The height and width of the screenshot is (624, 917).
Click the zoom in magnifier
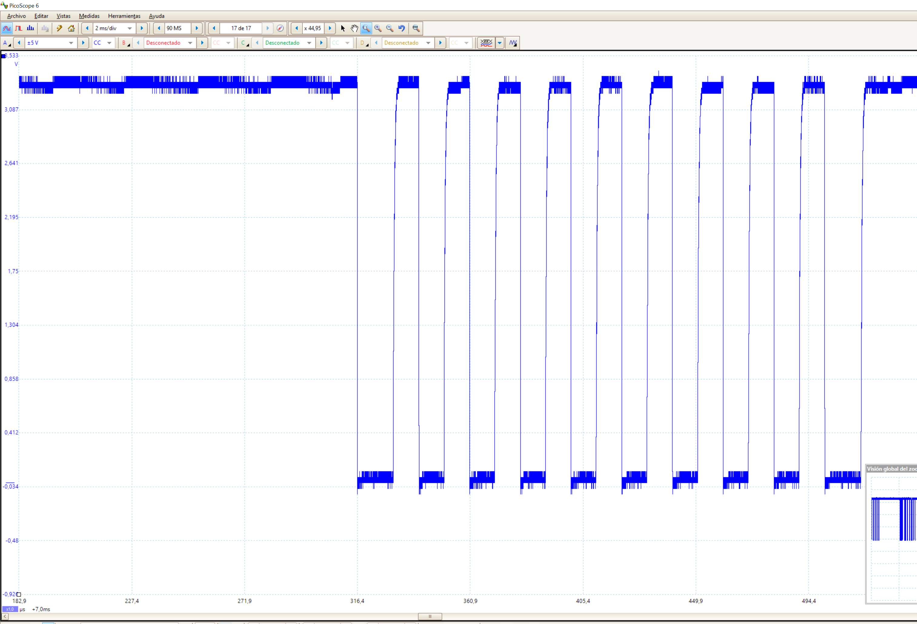point(378,28)
